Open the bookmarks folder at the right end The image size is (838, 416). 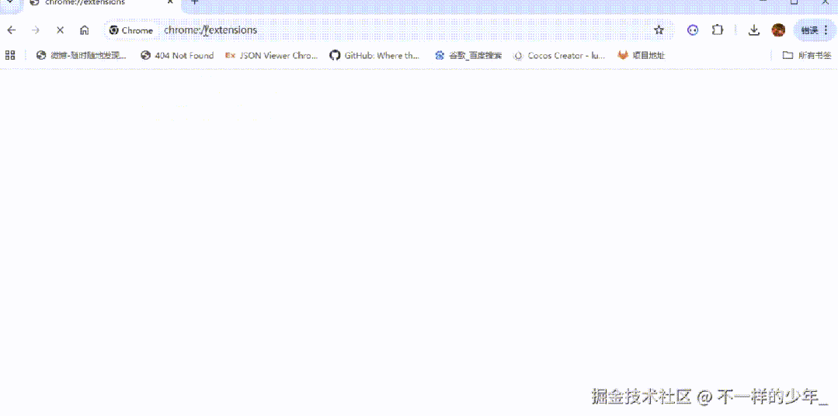(x=807, y=56)
